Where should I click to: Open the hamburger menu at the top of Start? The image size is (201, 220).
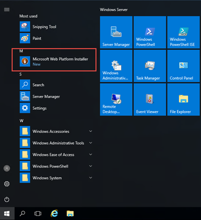point(7,10)
